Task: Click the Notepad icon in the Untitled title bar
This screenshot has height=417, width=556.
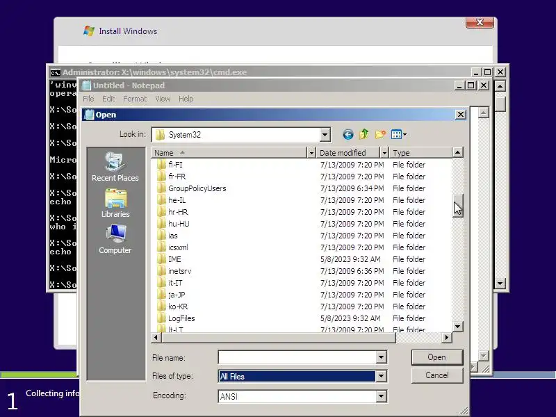Action: pyautogui.click(x=86, y=85)
